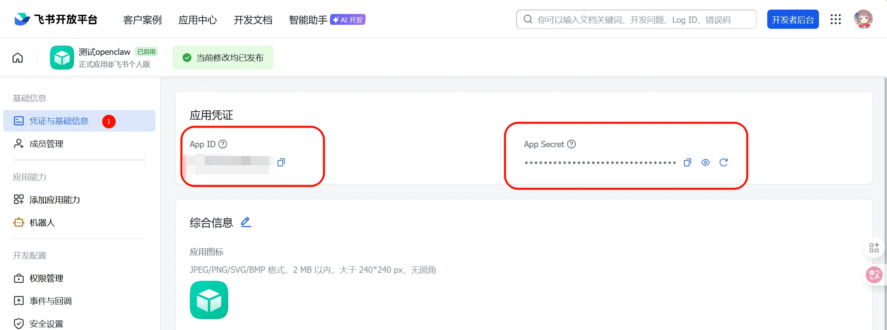887x330 pixels.
Task: Click the 应用图标 label
Action: [x=207, y=252]
